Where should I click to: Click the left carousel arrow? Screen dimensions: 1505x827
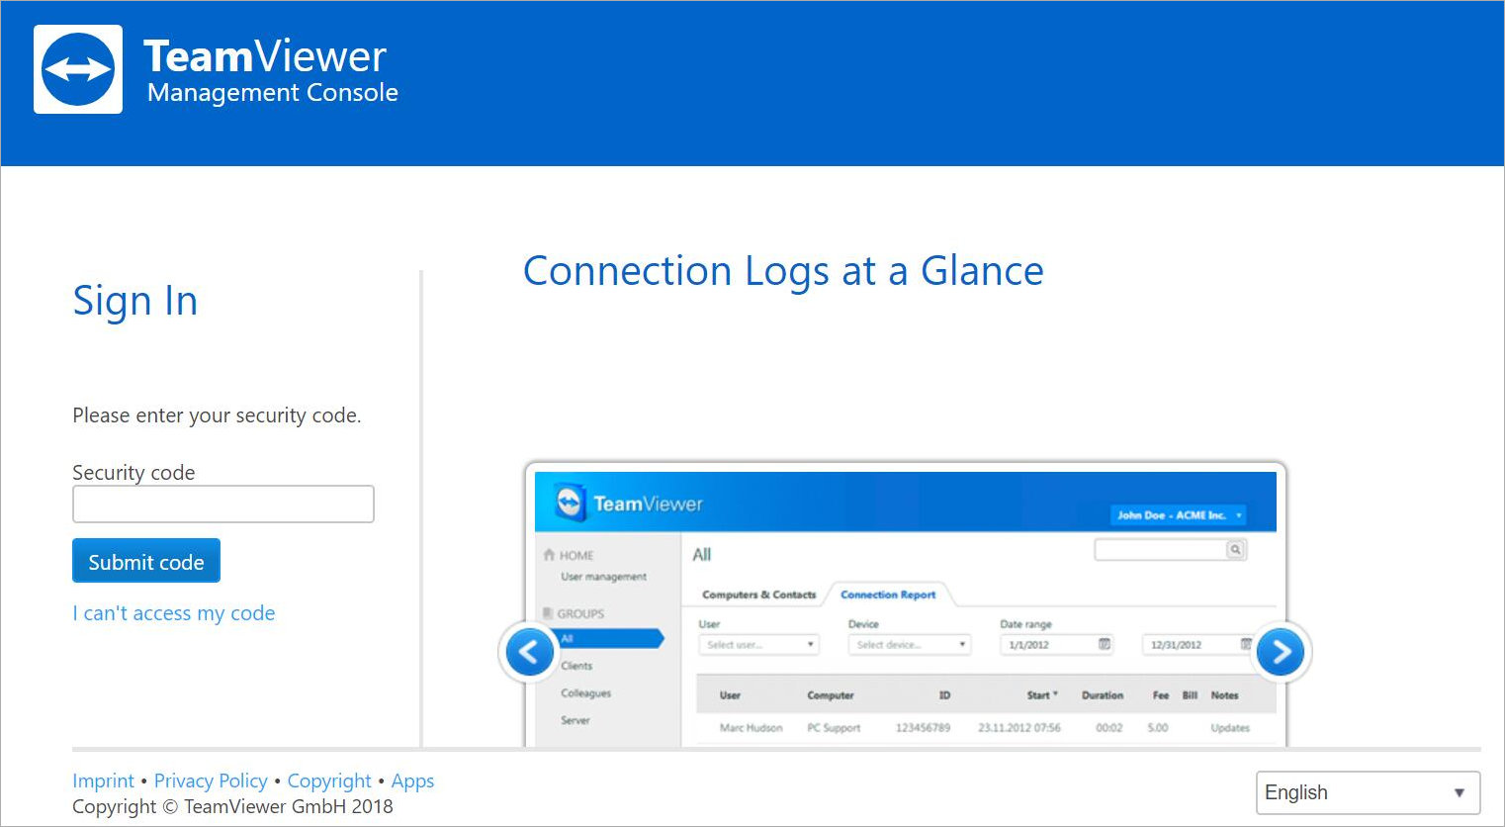click(x=529, y=652)
